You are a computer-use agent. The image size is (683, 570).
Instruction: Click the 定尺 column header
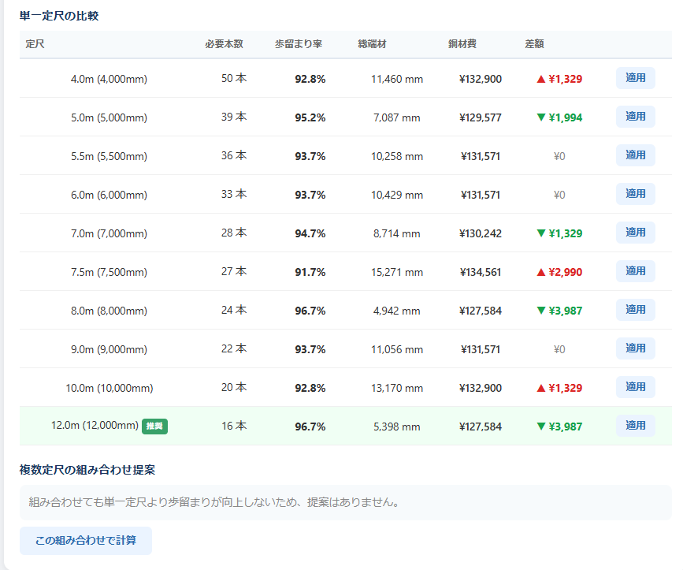point(35,44)
